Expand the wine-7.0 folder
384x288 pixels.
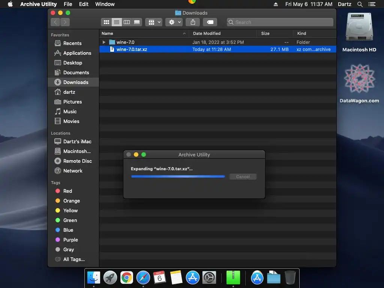click(x=104, y=42)
